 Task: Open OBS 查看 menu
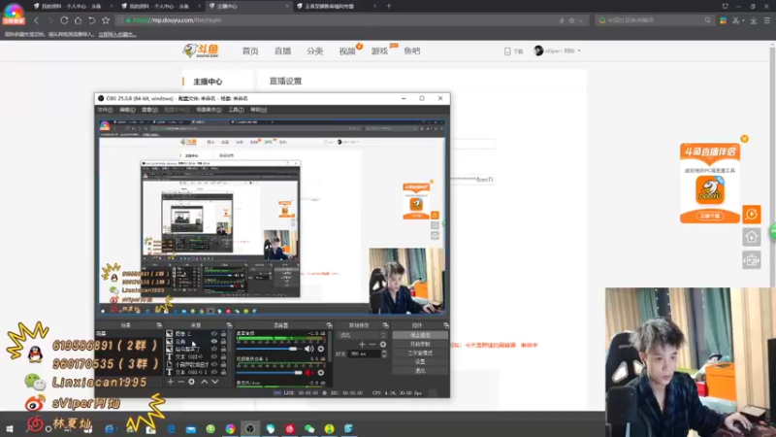(149, 110)
